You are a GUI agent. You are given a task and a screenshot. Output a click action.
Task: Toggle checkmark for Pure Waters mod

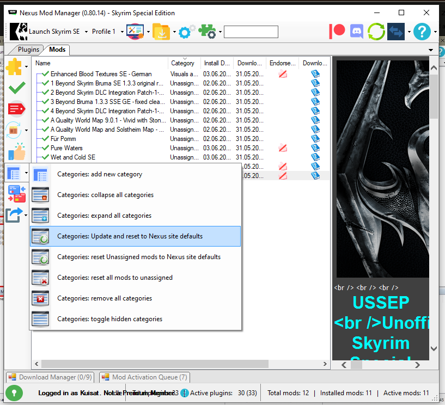click(x=45, y=148)
